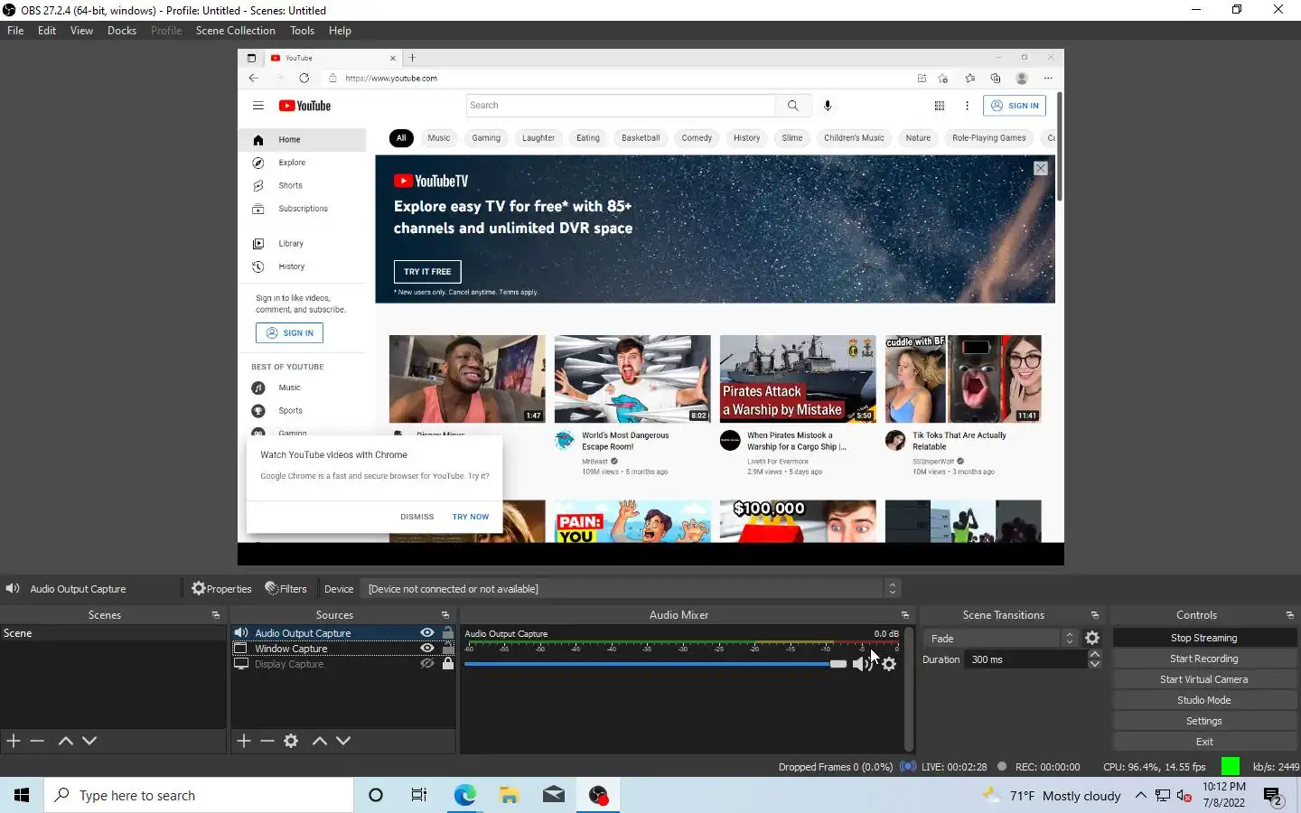Lock the Window Capture source
The width and height of the screenshot is (1301, 813).
(x=448, y=649)
